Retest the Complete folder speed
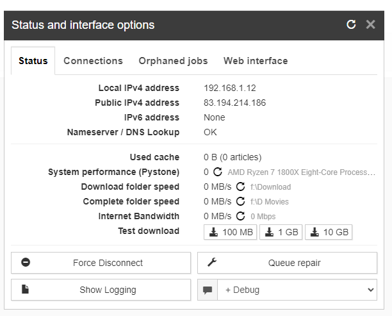The height and width of the screenshot is (316, 392). click(x=240, y=201)
